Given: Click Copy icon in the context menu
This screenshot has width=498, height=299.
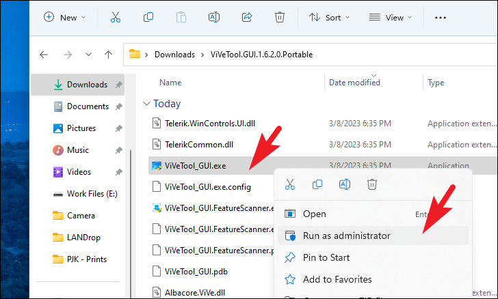Looking at the screenshot, I should (317, 184).
